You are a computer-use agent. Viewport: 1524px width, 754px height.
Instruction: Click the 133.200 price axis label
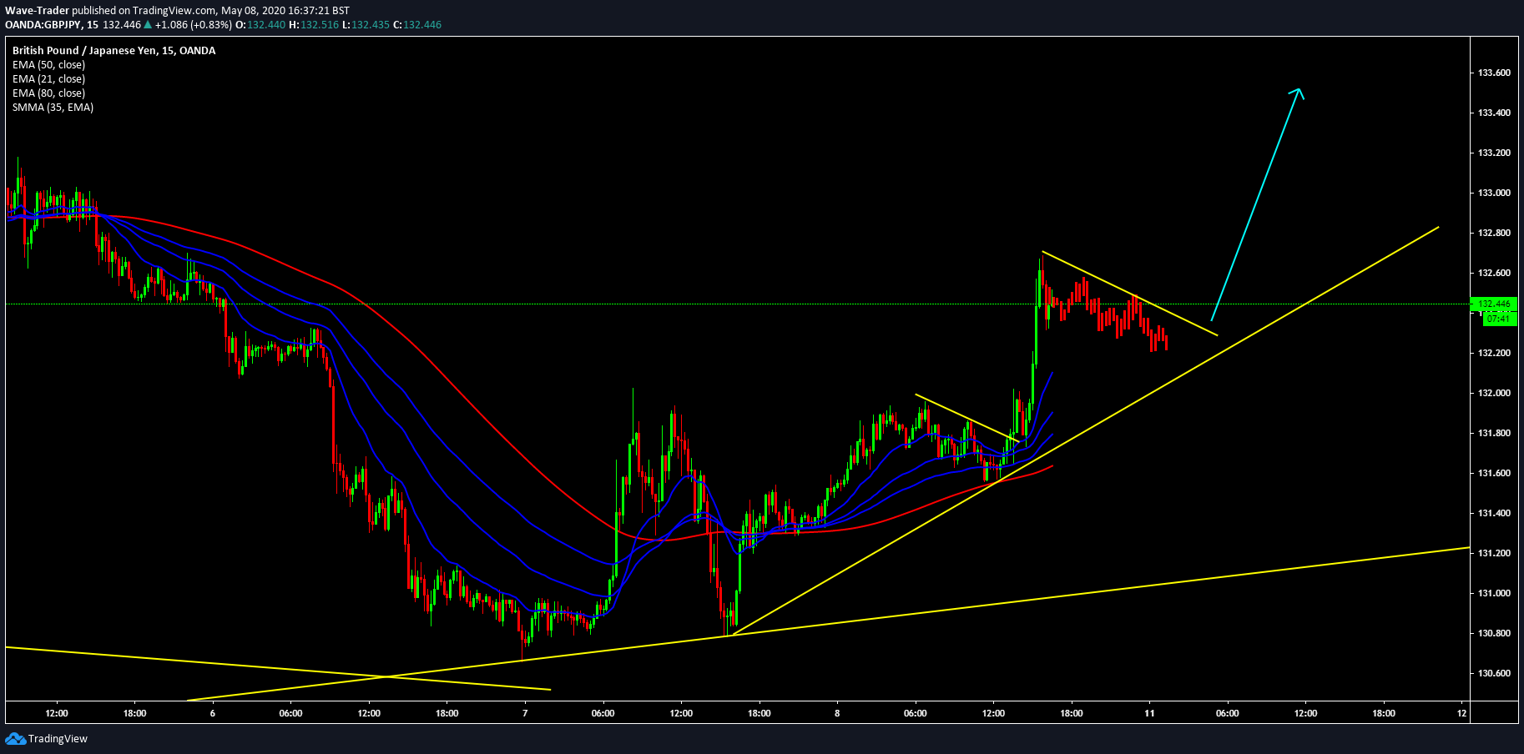[1494, 153]
